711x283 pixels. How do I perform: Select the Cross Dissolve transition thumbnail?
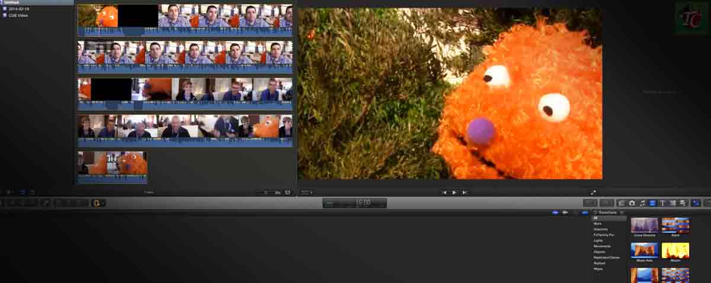tap(645, 226)
